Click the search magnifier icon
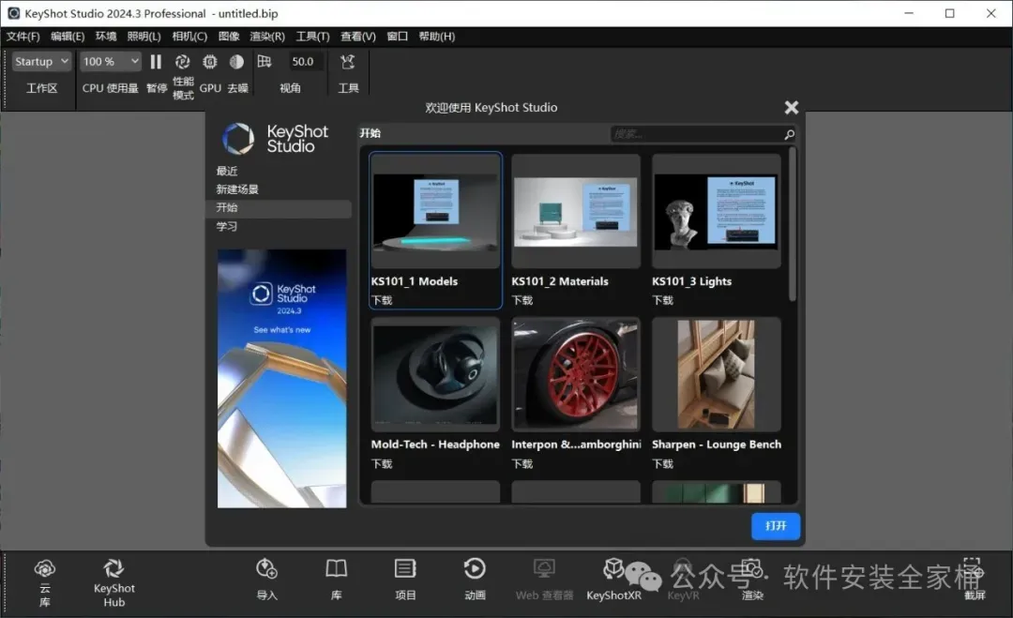Image resolution: width=1013 pixels, height=618 pixels. (789, 134)
